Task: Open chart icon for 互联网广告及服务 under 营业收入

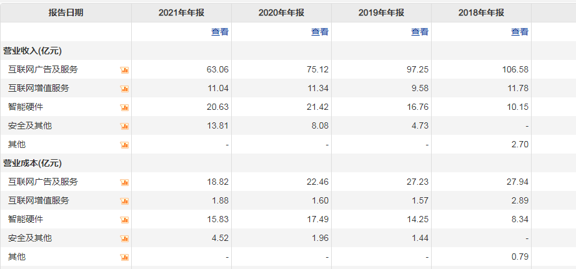Action: point(124,70)
